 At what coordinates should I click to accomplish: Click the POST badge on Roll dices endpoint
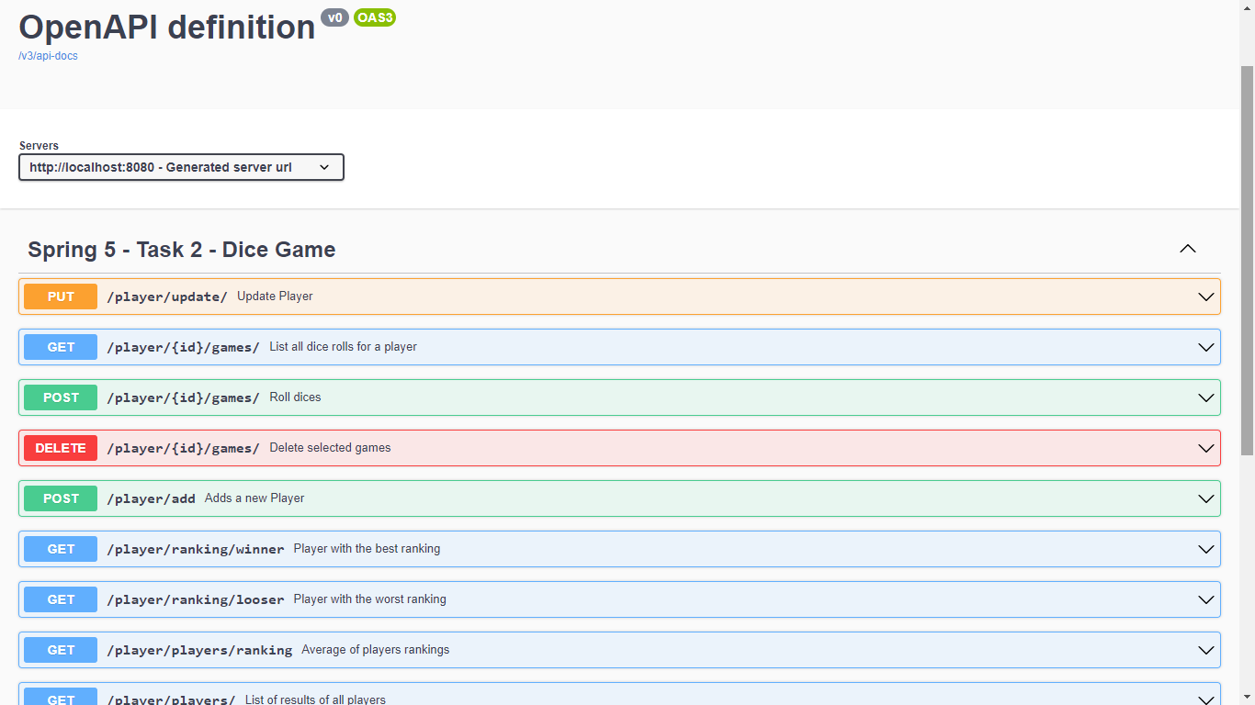(60, 397)
